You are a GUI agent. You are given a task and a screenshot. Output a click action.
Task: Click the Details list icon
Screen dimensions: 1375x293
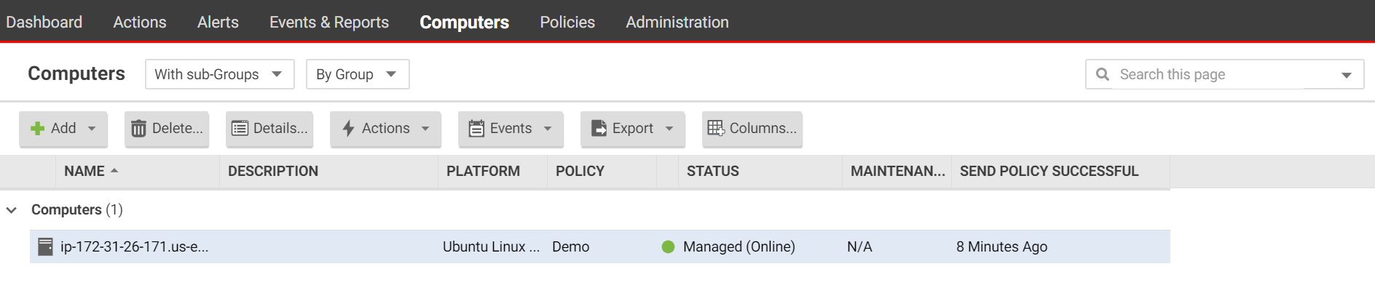pyautogui.click(x=240, y=129)
